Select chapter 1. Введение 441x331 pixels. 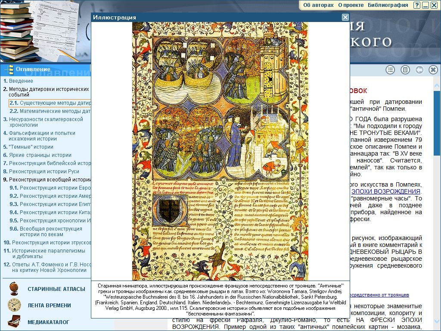(18, 81)
